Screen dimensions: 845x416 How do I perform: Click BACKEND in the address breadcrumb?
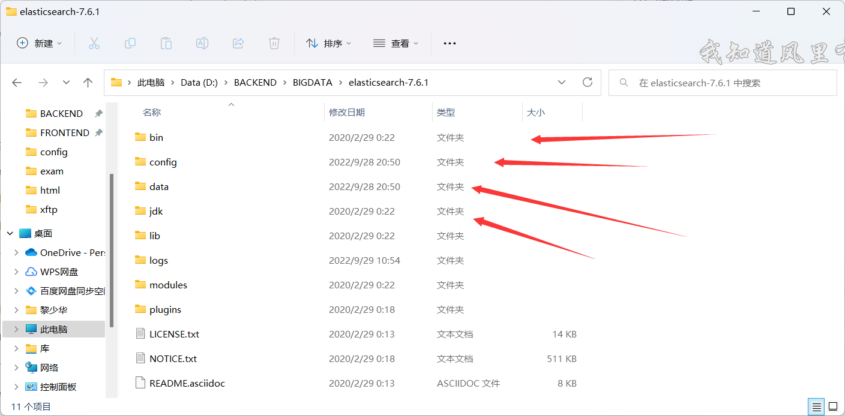[255, 83]
